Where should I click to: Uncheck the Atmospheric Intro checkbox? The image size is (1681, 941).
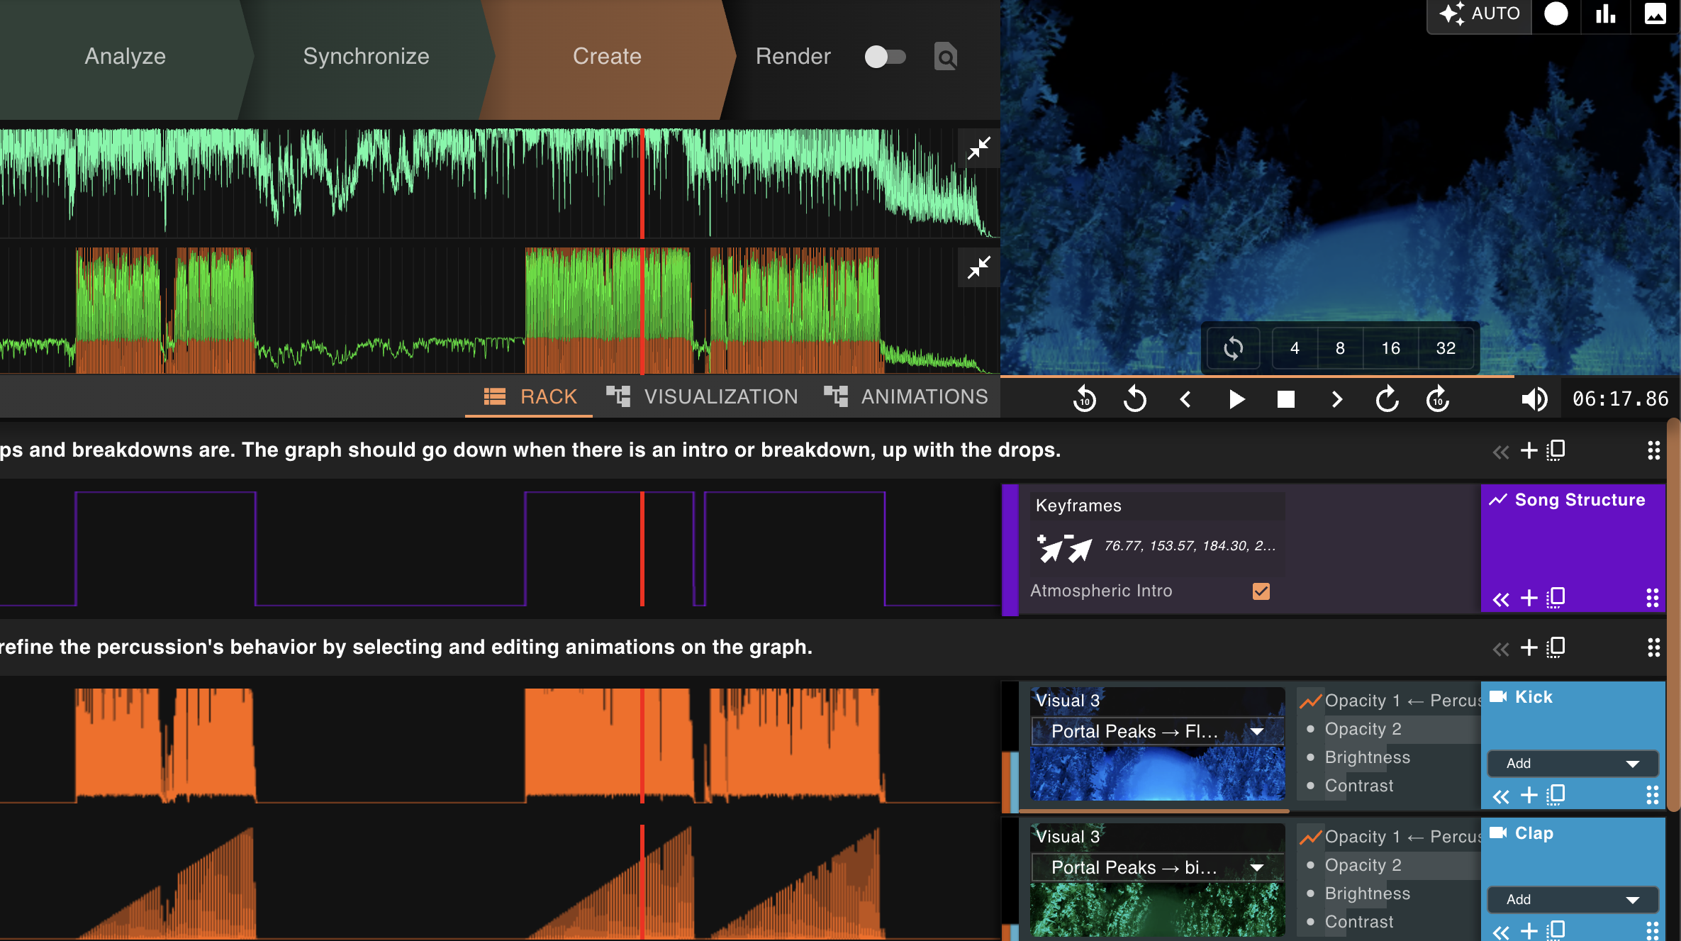[1261, 591]
